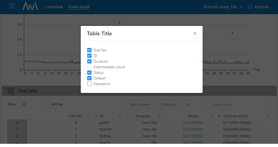The height and width of the screenshot is (147, 278).
Task: Open the hamburger menu icon in header
Action: (x=12, y=6)
